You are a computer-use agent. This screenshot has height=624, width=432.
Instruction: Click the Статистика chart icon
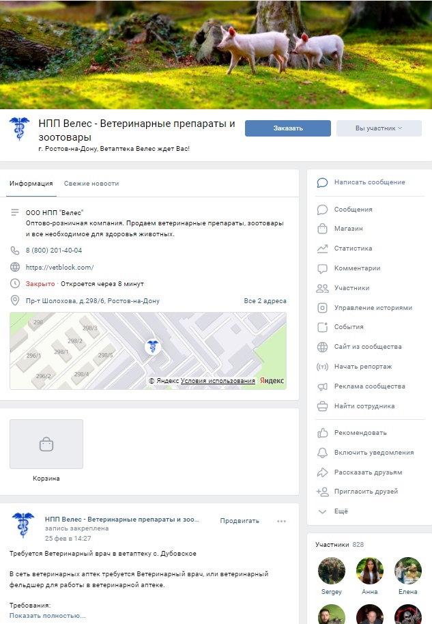(322, 249)
